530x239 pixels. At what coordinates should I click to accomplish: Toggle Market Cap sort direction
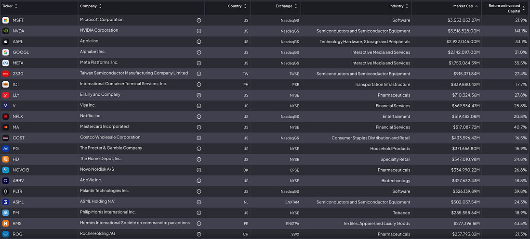pos(476,6)
